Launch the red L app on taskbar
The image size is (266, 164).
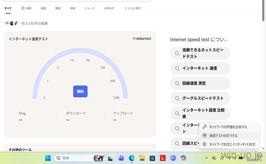[x=163, y=158]
